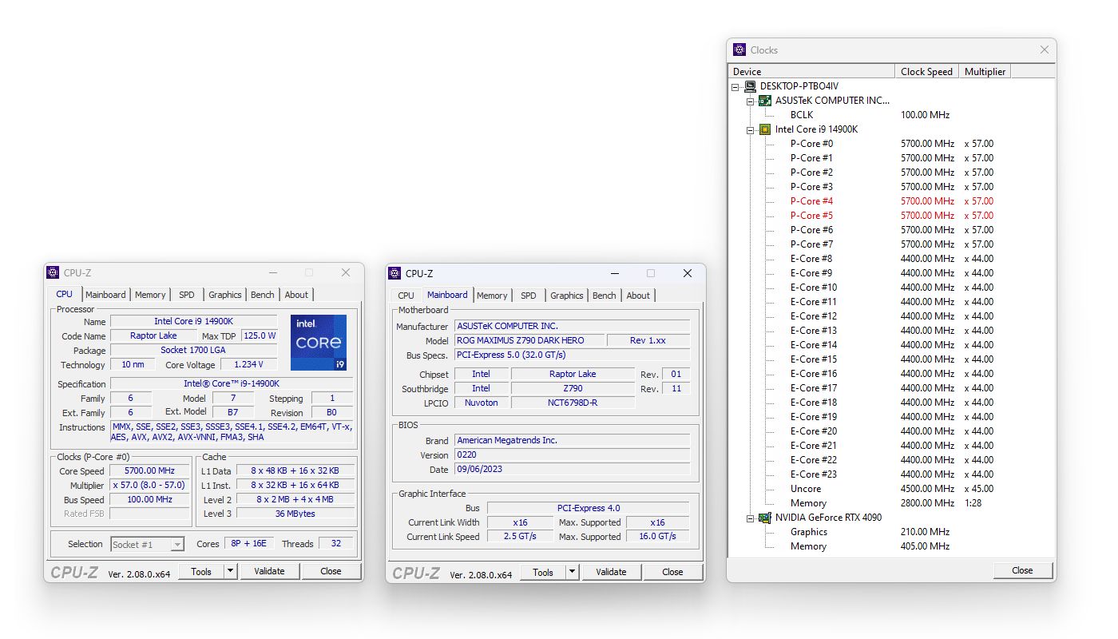Open the Bench tab in the Mainboard window

pos(605,296)
